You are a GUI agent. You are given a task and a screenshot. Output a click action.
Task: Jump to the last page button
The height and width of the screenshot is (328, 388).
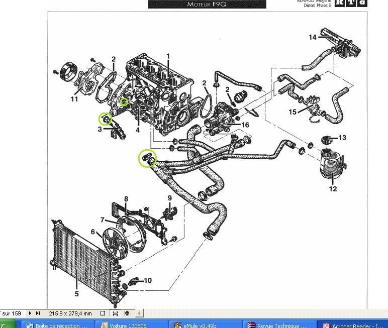pyautogui.click(x=38, y=313)
